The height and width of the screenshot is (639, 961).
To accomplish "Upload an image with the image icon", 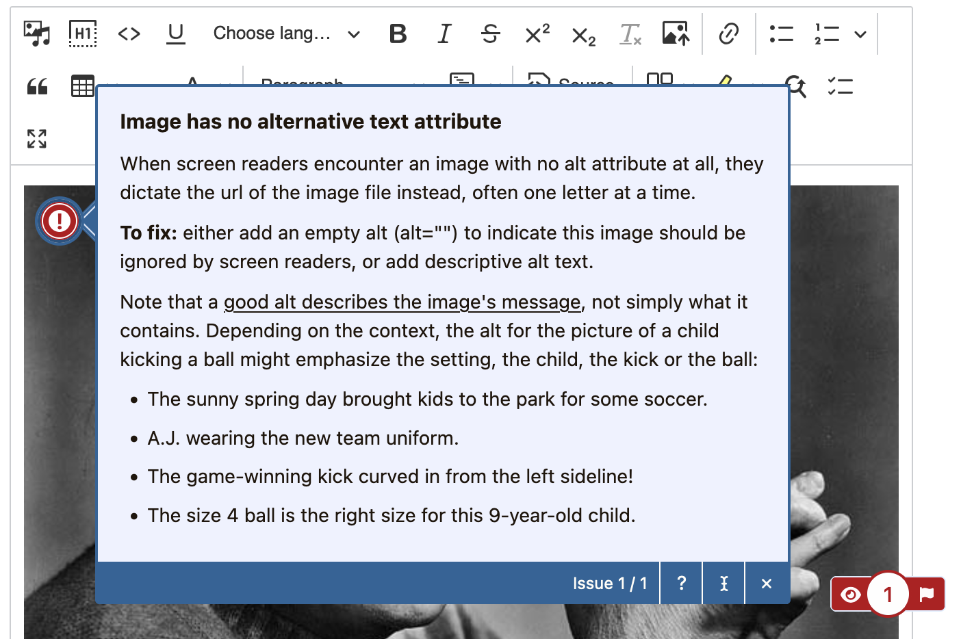I will (676, 33).
